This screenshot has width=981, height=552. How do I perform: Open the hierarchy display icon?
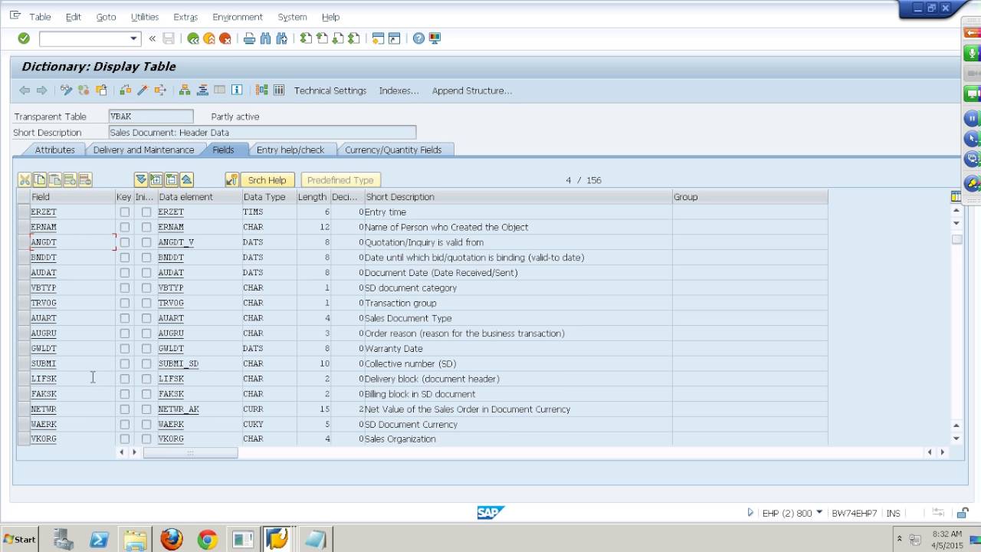pos(185,90)
